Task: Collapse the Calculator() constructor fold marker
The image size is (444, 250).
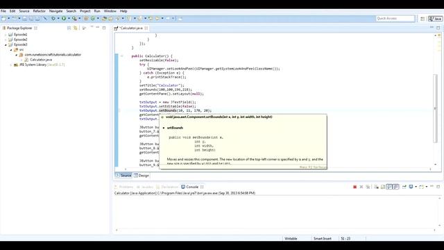Action: (x=122, y=56)
